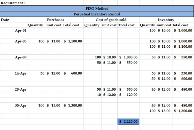Click 30-Apr purchase unit cost '$ 13.00'
This screenshot has width=194, height=130.
(x=53, y=105)
